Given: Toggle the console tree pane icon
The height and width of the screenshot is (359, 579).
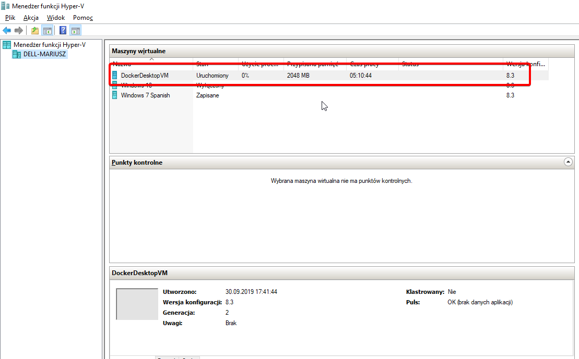Looking at the screenshot, I should (x=48, y=31).
